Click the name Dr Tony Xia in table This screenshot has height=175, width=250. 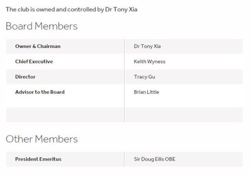point(147,46)
